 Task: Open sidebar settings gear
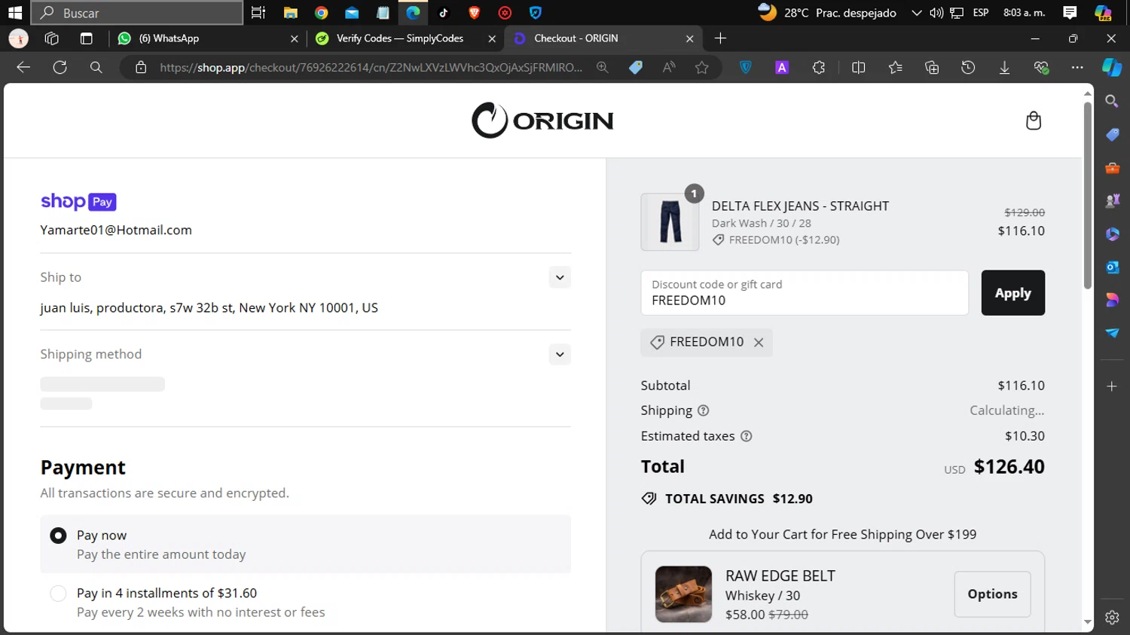(1112, 618)
